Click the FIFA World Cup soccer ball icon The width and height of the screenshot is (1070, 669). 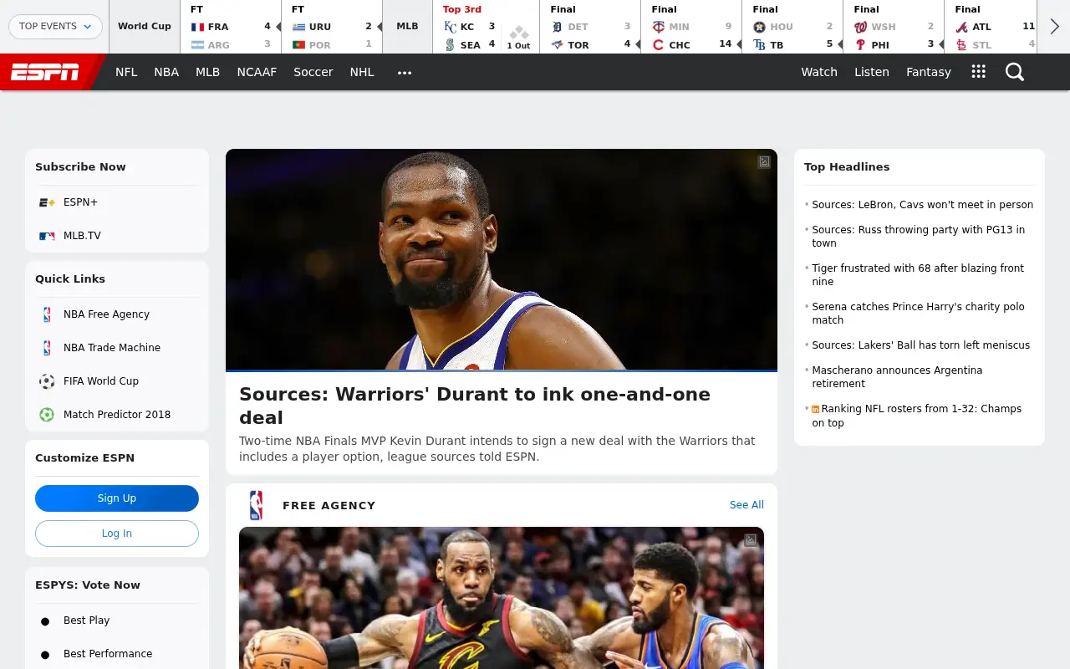pyautogui.click(x=47, y=381)
